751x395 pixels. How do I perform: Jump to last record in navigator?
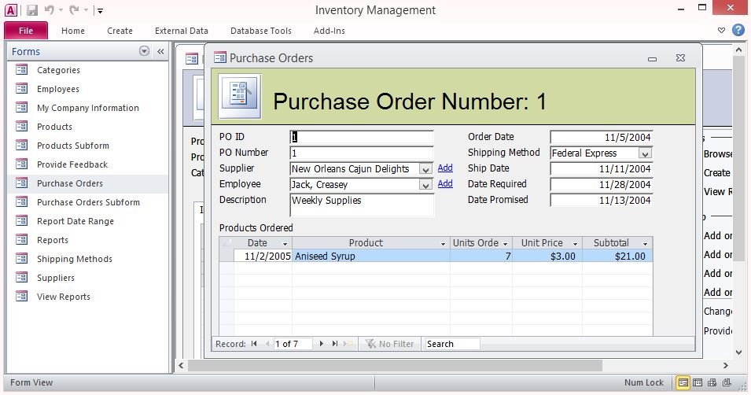point(335,344)
